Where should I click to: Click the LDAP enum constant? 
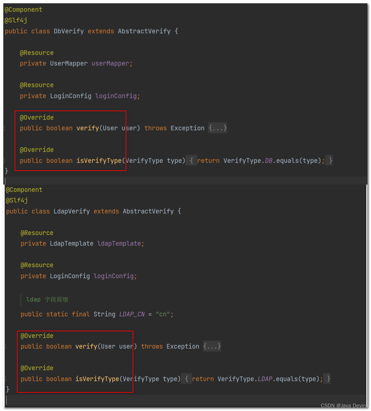tap(265, 379)
